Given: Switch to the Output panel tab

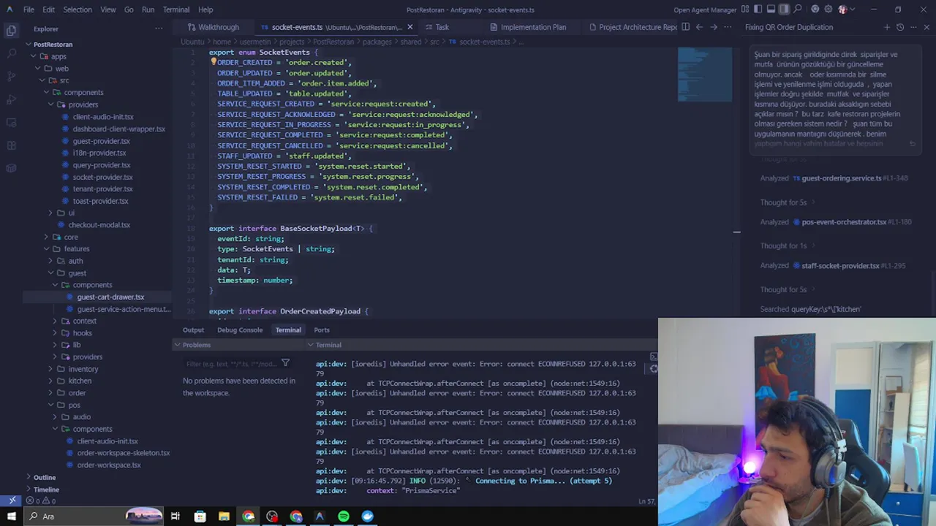Looking at the screenshot, I should (x=193, y=329).
